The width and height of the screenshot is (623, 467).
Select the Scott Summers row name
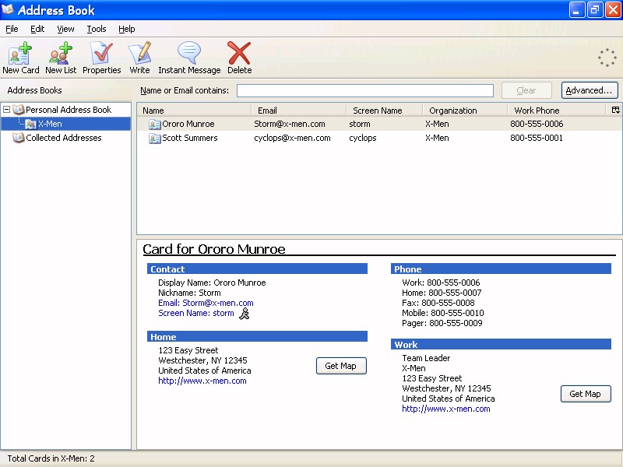[x=190, y=139]
